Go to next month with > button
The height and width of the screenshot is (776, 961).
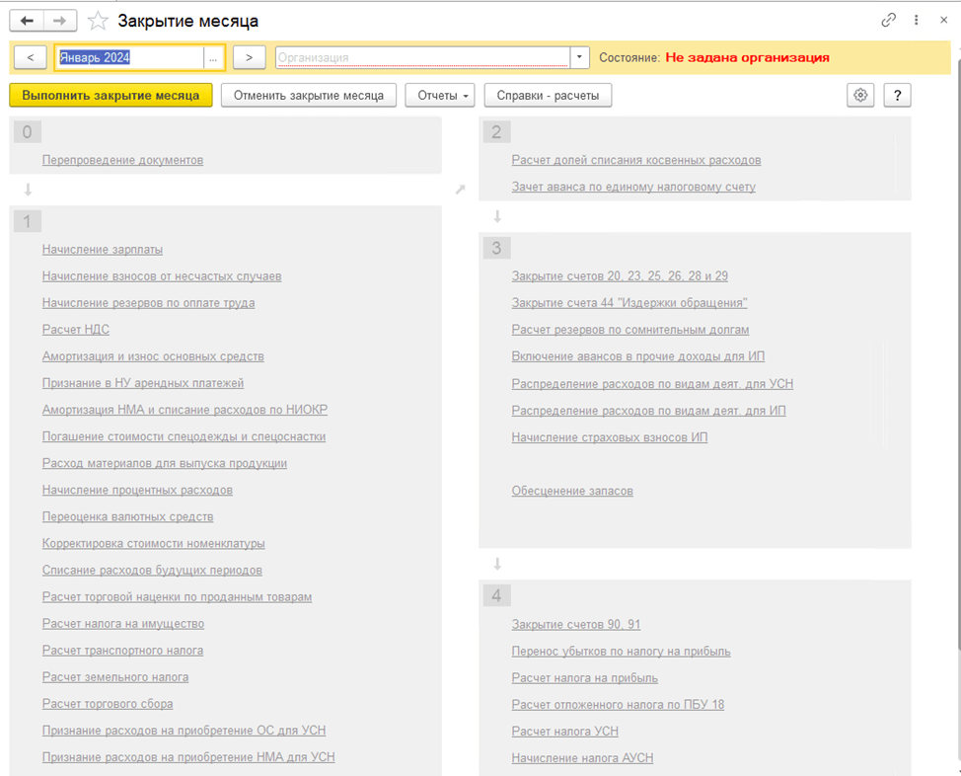pyautogui.click(x=249, y=57)
